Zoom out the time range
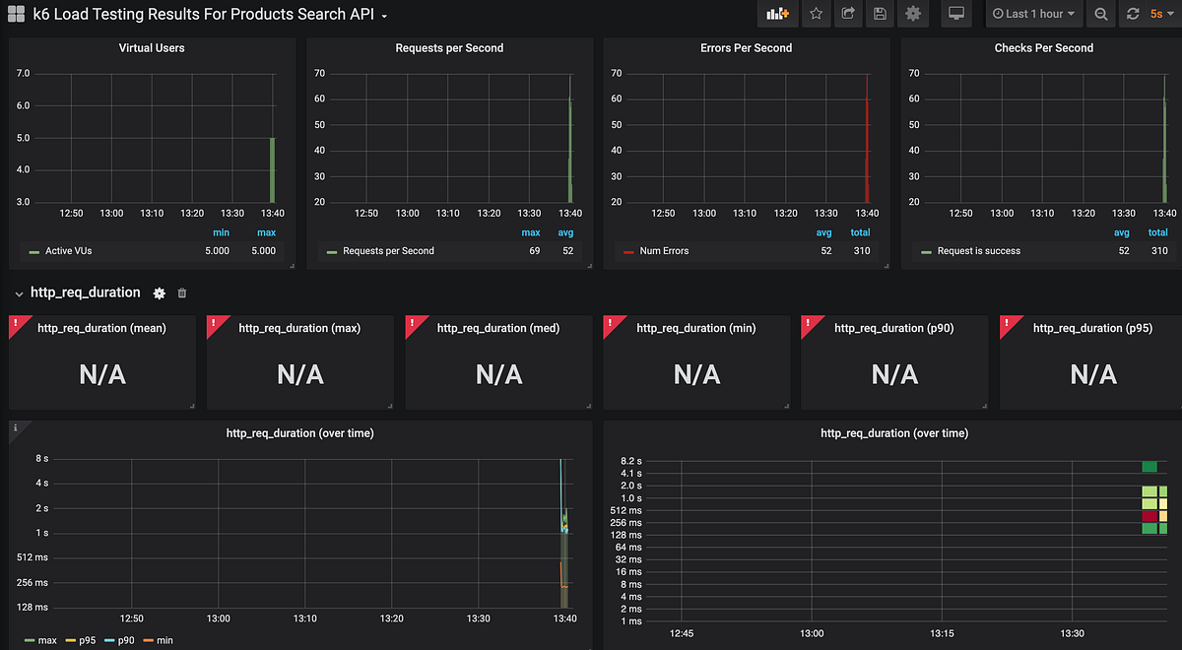This screenshot has height=650, width=1182. point(1100,14)
